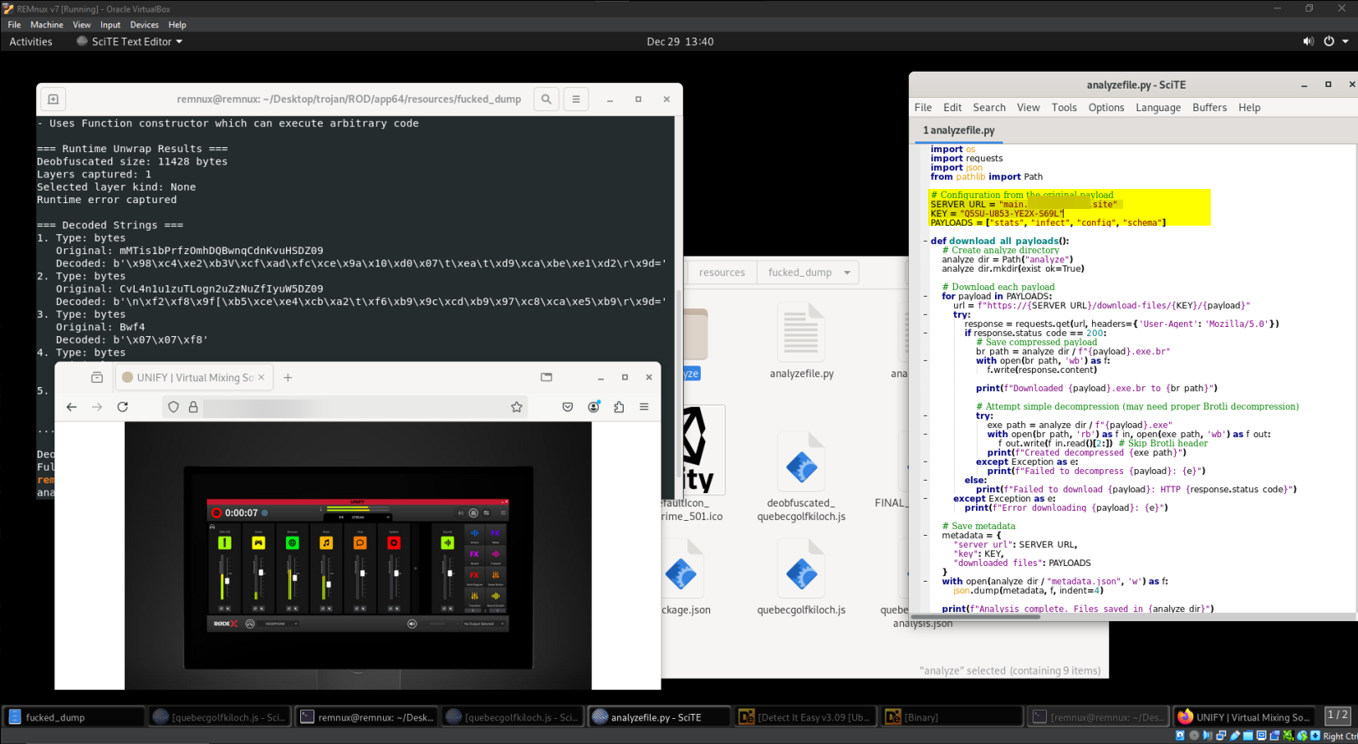The image size is (1358, 744).
Task: Collapse the 'for payload in PAYLOADS' fold
Action: [x=924, y=297]
